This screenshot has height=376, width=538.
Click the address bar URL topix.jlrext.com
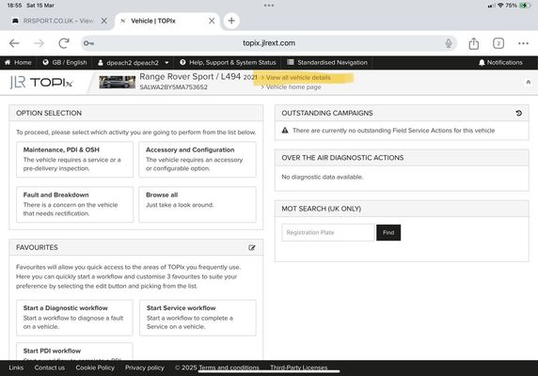(x=269, y=43)
